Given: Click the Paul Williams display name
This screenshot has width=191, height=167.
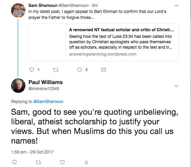Looking at the screenshot, I should tap(46, 82).
